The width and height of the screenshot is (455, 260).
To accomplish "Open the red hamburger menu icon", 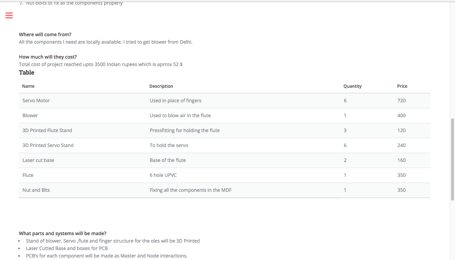I will pyautogui.click(x=9, y=15).
